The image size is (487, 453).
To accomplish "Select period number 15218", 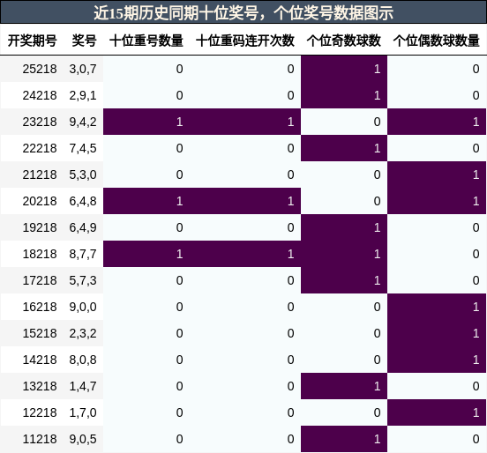I will pyautogui.click(x=40, y=333).
